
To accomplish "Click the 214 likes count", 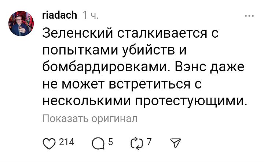I will point(66,142).
